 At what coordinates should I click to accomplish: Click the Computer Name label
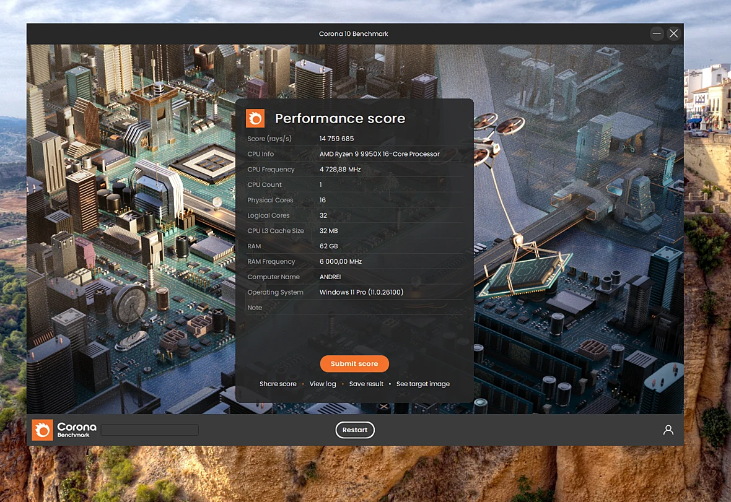[x=273, y=277]
